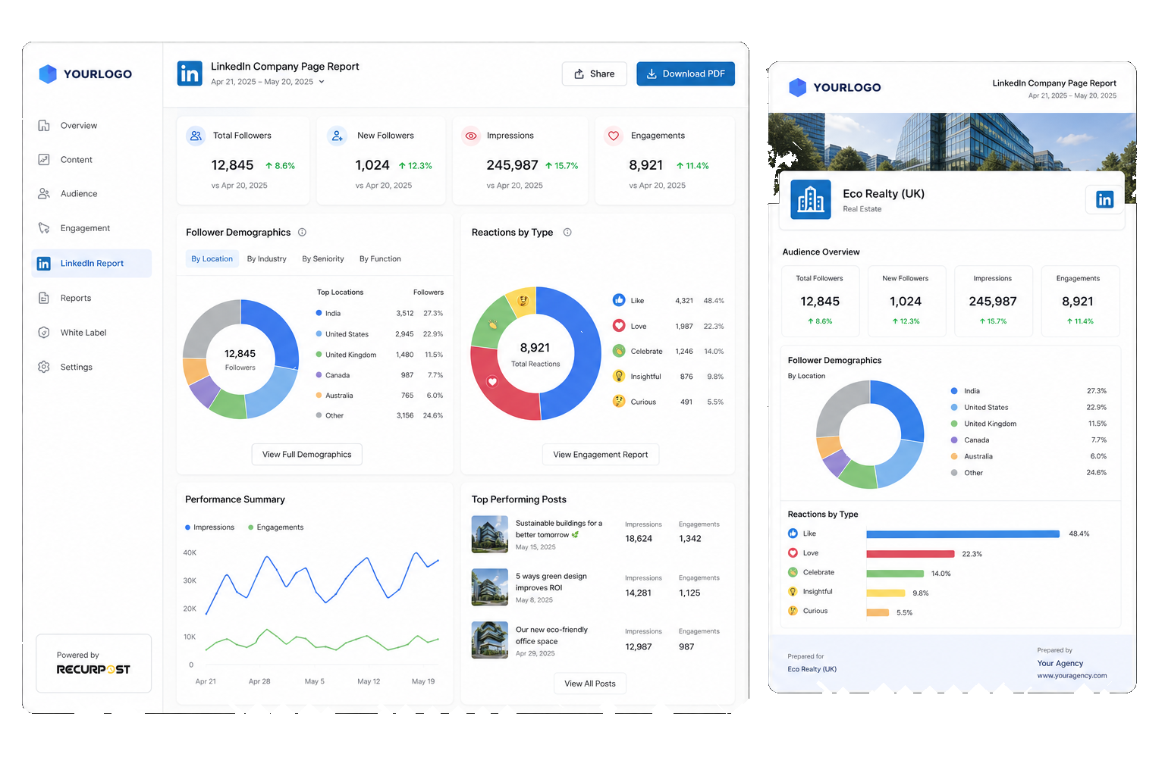This screenshot has width=1165, height=776.
Task: Click the LinkedIn badge on the Eco Realty card
Action: 1104,199
